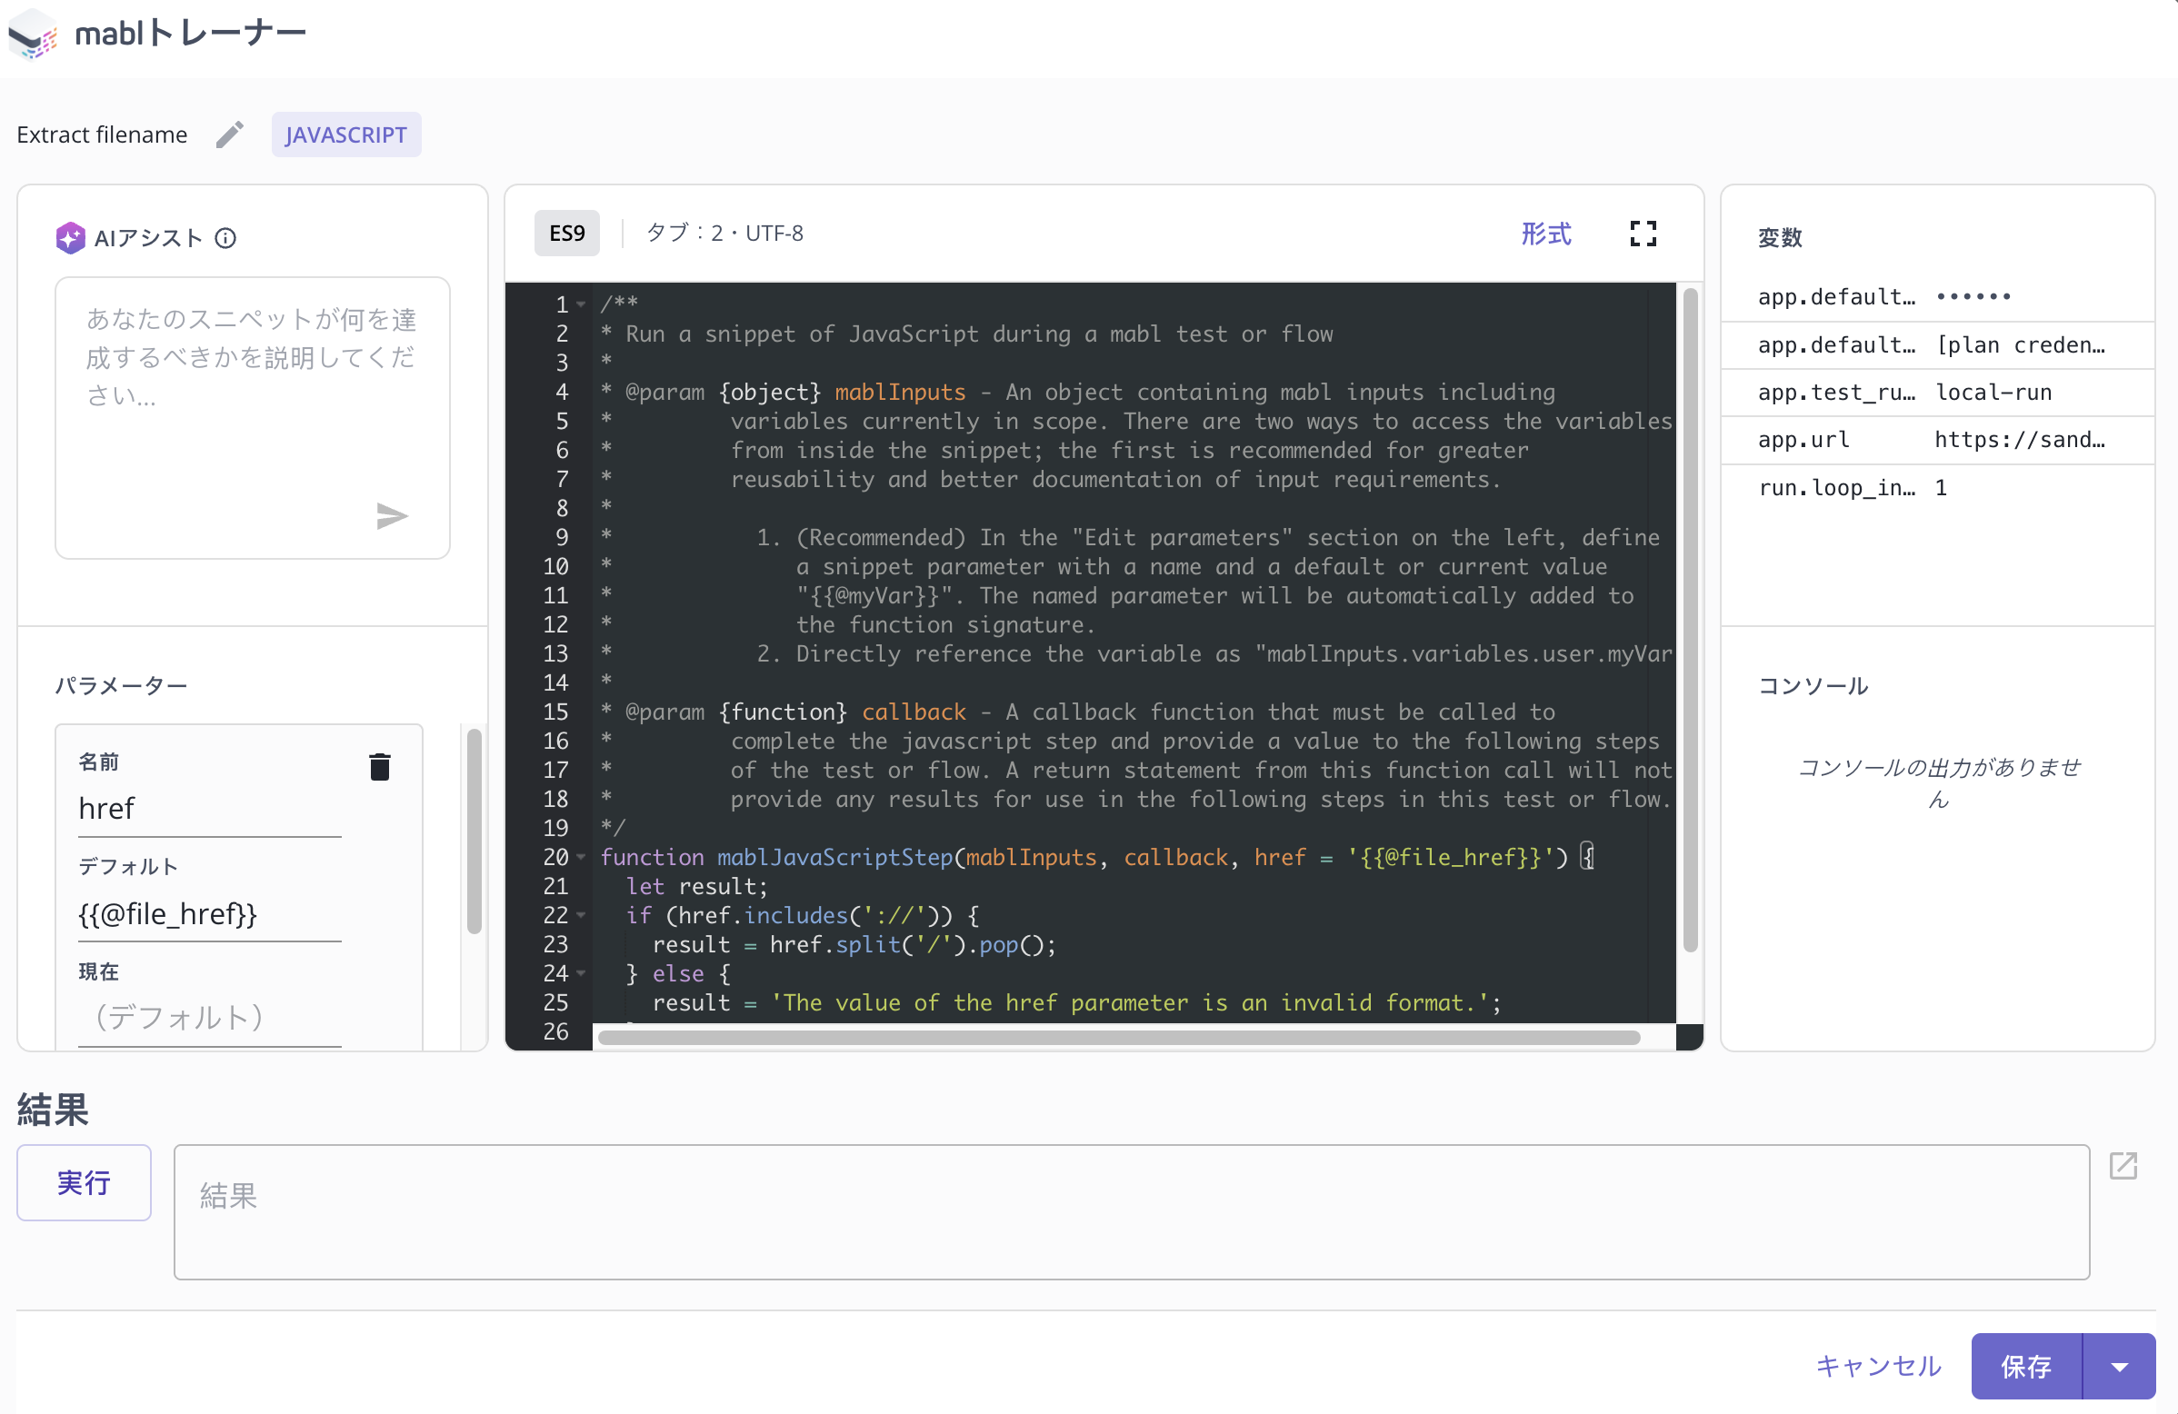The height and width of the screenshot is (1414, 2178).
Task: Select the JAVASCRIPT label badge
Action: 346,134
